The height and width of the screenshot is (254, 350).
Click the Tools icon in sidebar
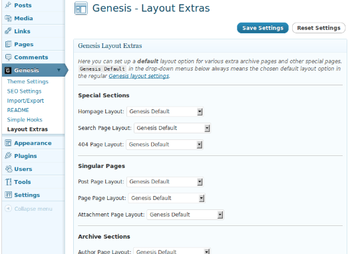pyautogui.click(x=8, y=182)
